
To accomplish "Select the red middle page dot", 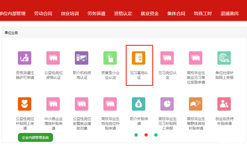I will click(x=146, y=135).
